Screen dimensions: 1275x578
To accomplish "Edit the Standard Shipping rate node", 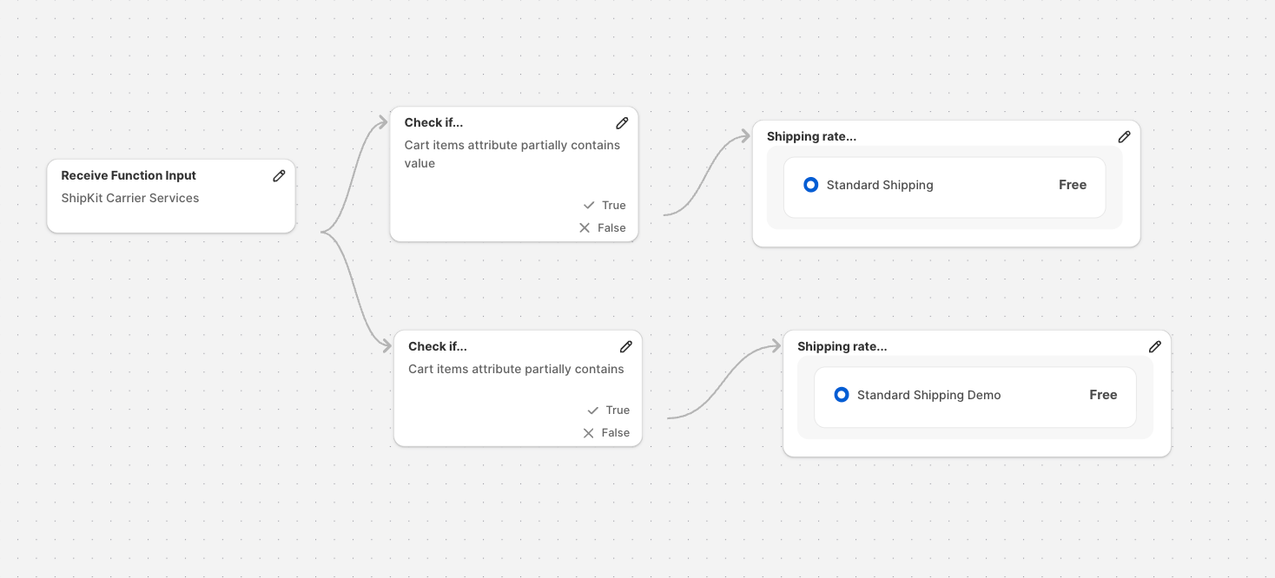I will point(1124,137).
